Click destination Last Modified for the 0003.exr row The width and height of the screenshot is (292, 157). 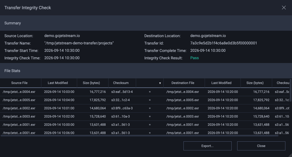click(x=223, y=116)
